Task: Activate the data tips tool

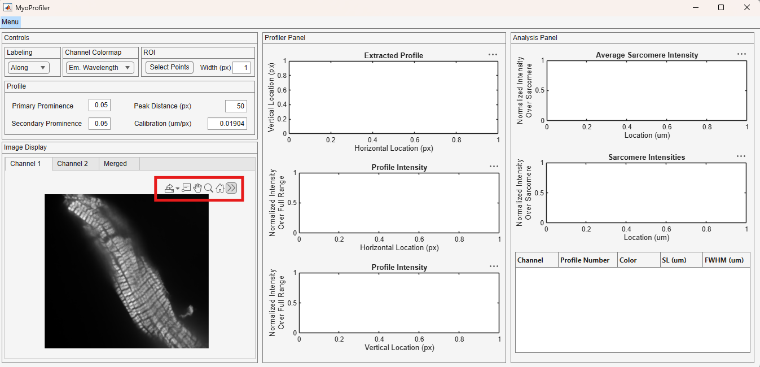Action: pos(186,188)
